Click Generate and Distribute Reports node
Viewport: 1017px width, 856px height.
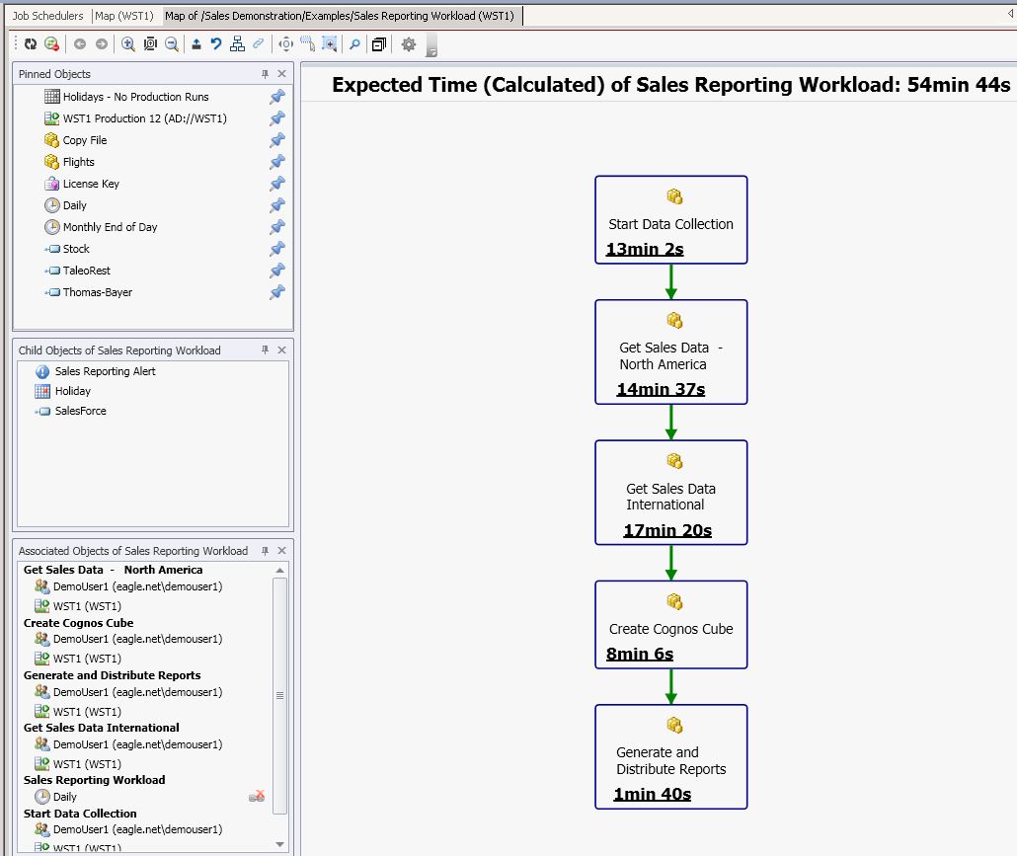pos(670,756)
